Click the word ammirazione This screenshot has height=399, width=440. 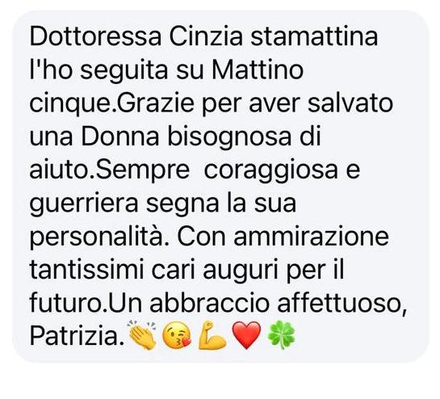tap(311, 237)
